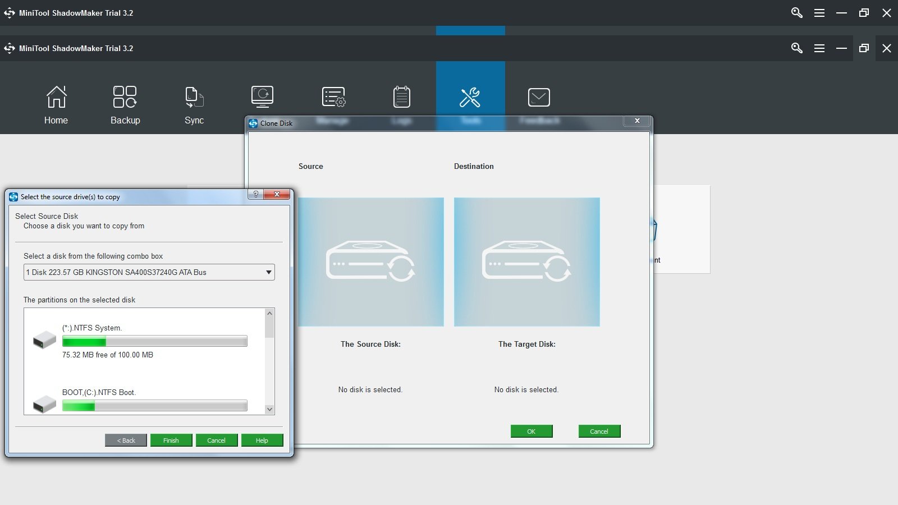
Task: Open the Restore monitor icon
Action: pos(263,97)
